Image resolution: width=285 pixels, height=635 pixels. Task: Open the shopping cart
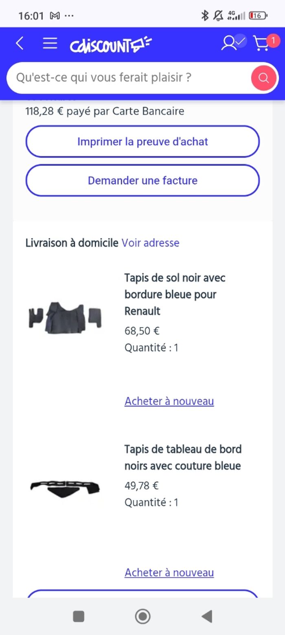[263, 43]
